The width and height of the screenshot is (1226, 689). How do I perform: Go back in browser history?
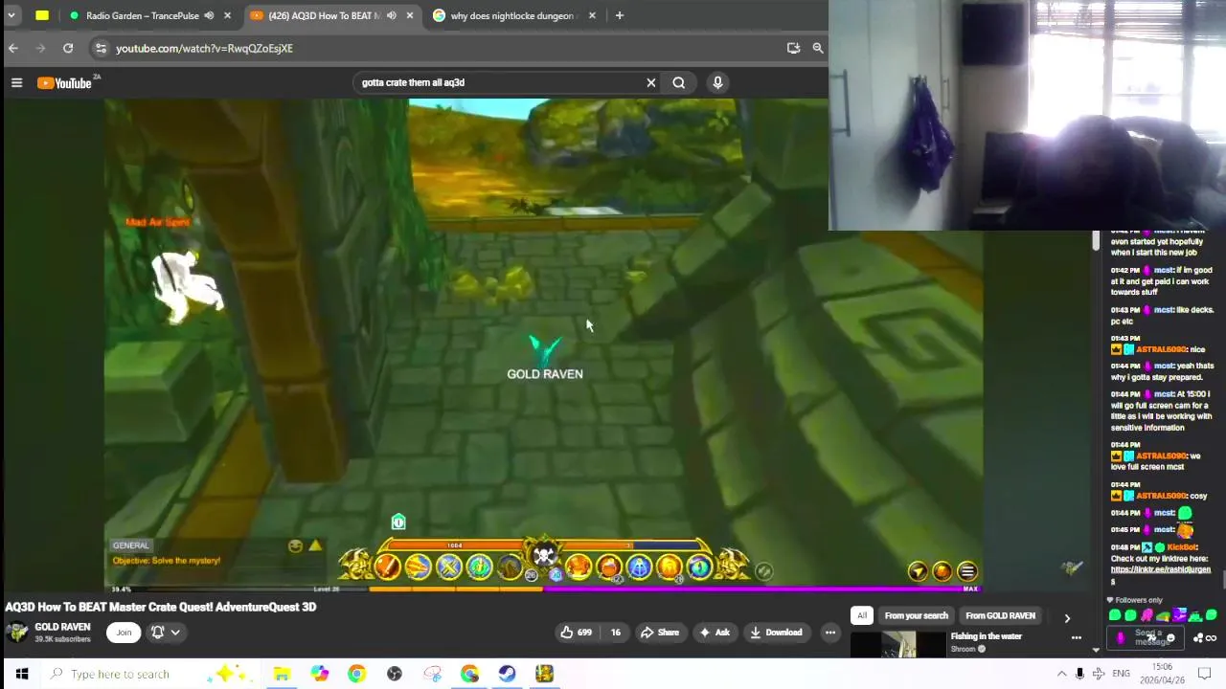tap(13, 48)
